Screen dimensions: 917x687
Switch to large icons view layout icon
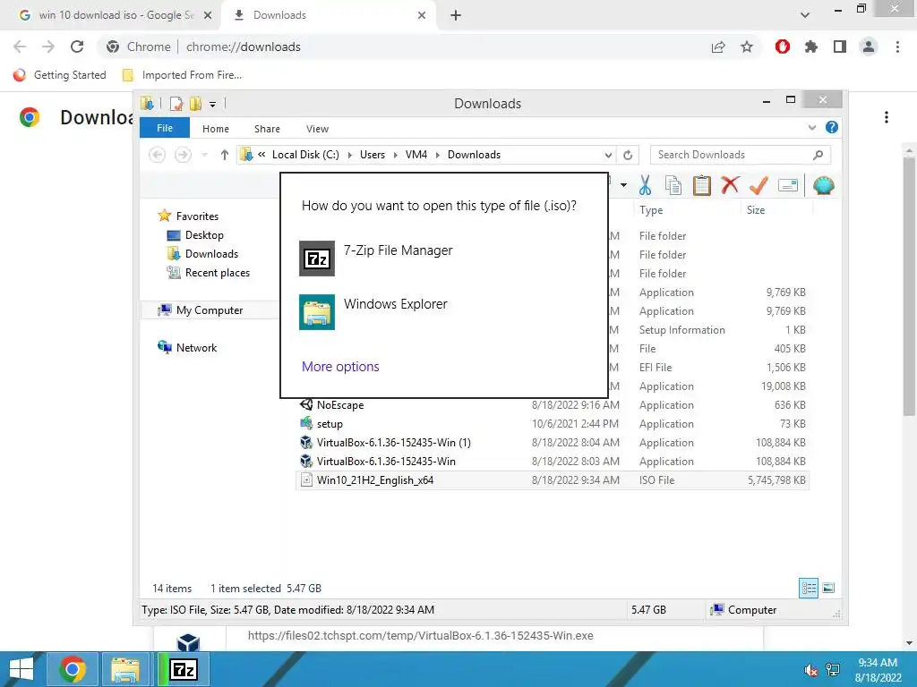[828, 588]
